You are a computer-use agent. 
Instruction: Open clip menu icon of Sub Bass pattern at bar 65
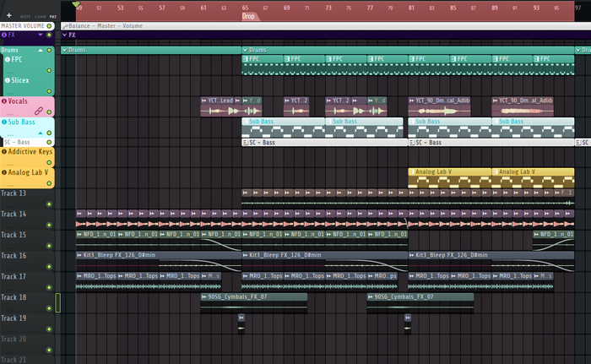click(246, 122)
